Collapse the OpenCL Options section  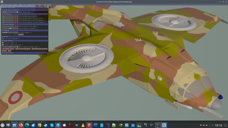tap(3, 41)
